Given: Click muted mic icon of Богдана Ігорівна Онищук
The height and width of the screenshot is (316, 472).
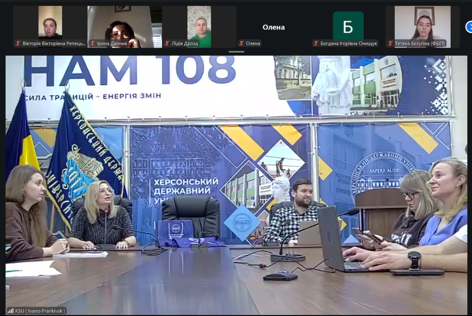Looking at the screenshot, I should (x=316, y=43).
